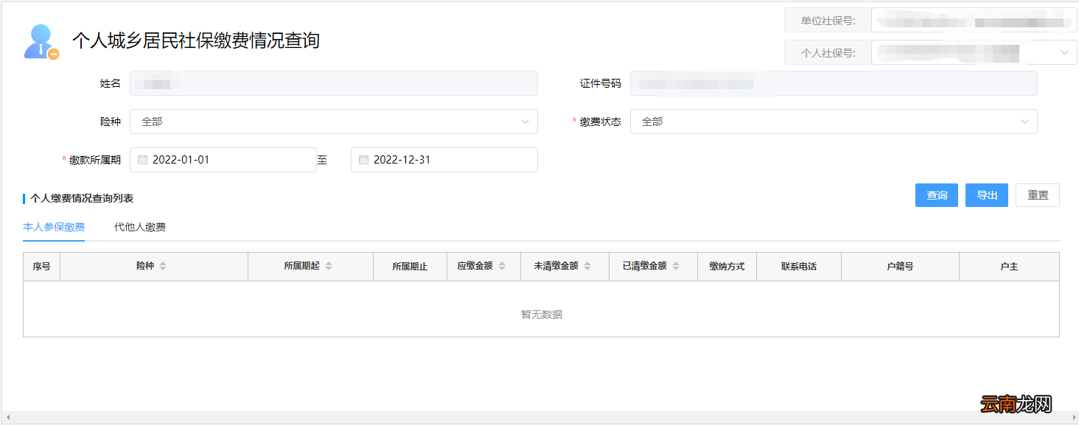
Task: Sort table by 已清缴金额 column arrows
Action: (676, 266)
